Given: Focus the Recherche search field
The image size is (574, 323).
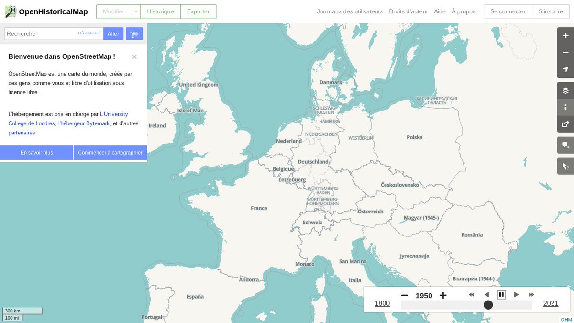Looking at the screenshot, I should coord(54,33).
